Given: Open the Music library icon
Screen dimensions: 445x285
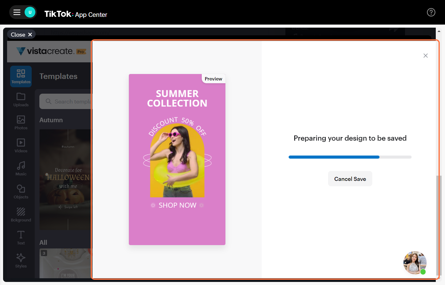Looking at the screenshot, I should (21, 169).
